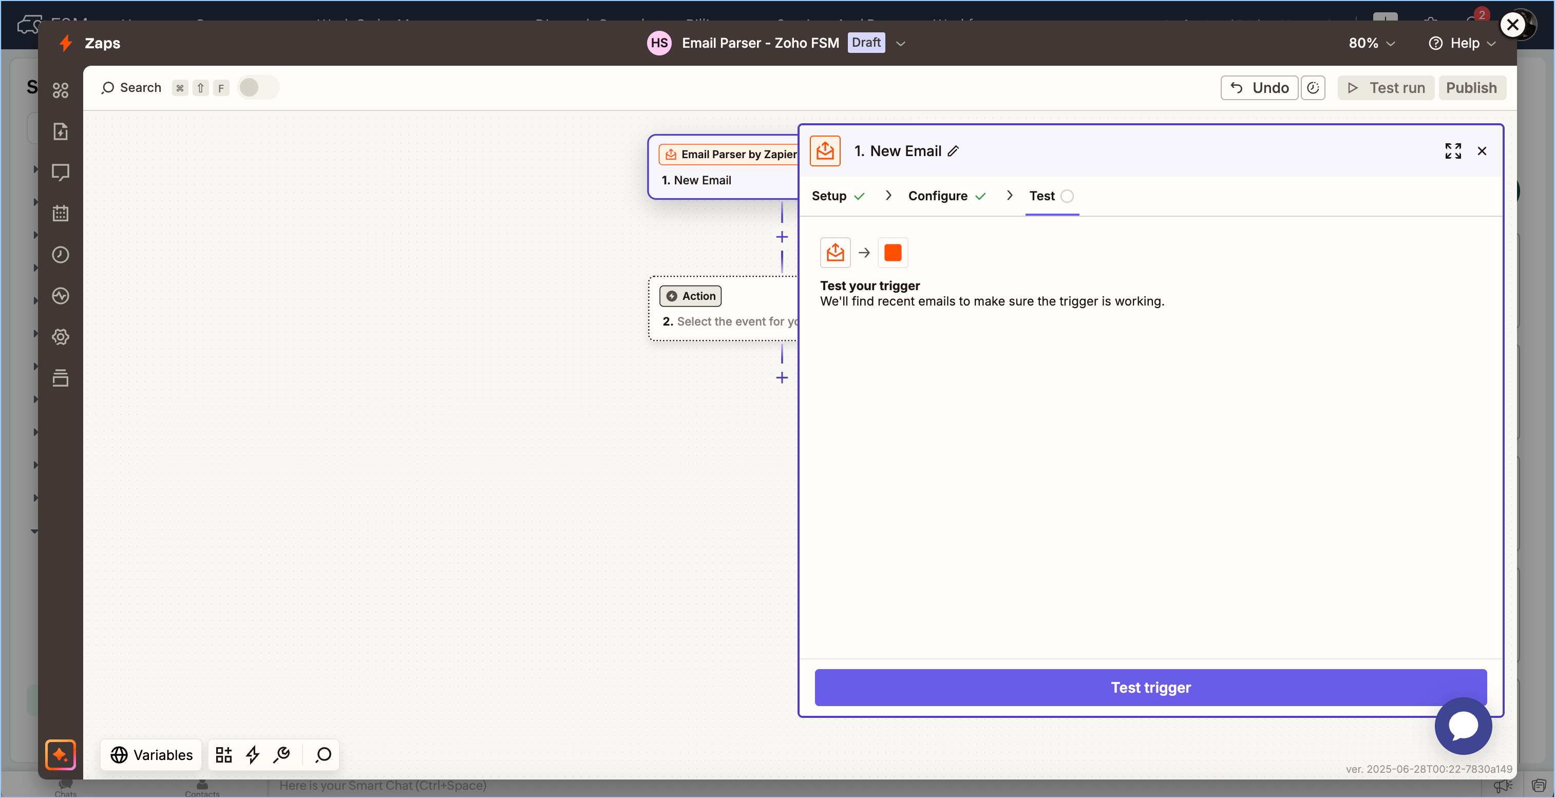This screenshot has width=1555, height=798.
Task: Open the version history clock icon
Action: 1312,88
